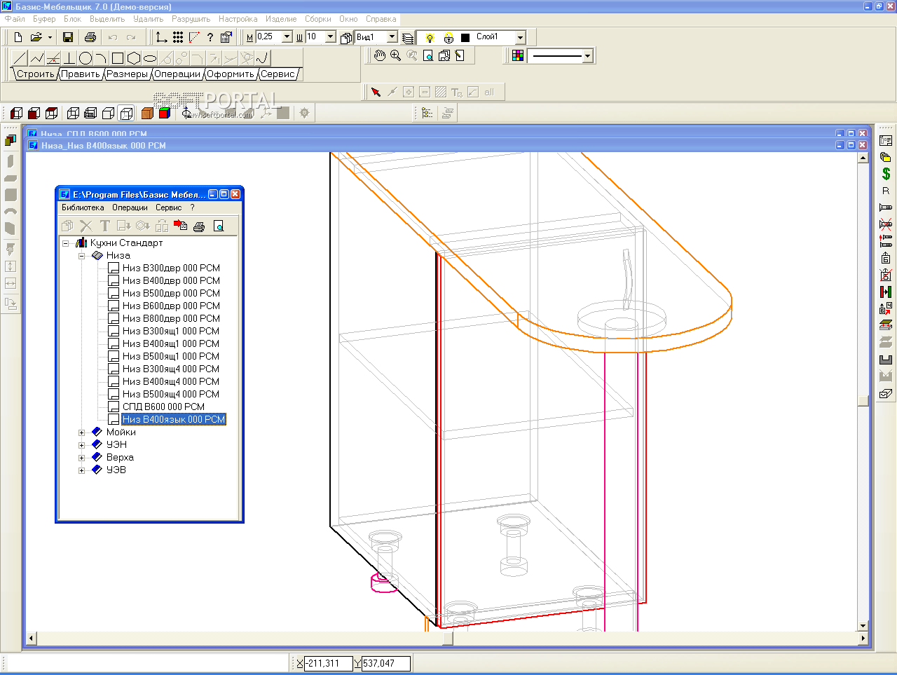Create a new document icon

(18, 37)
